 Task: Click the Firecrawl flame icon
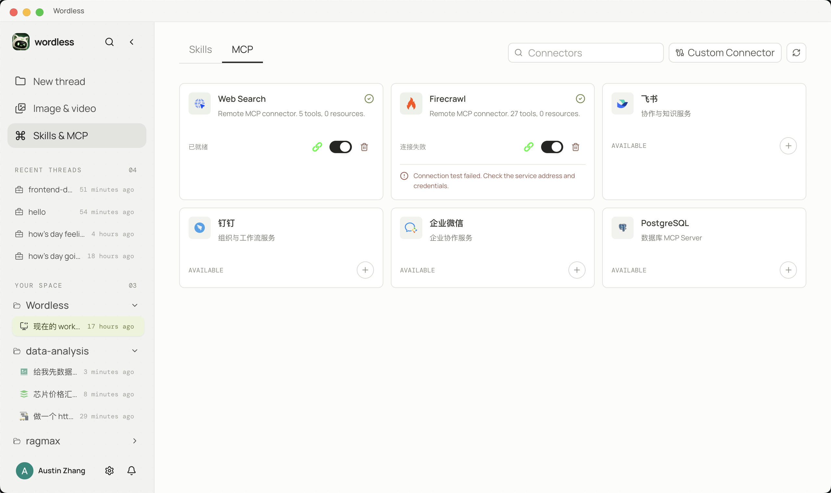click(411, 103)
